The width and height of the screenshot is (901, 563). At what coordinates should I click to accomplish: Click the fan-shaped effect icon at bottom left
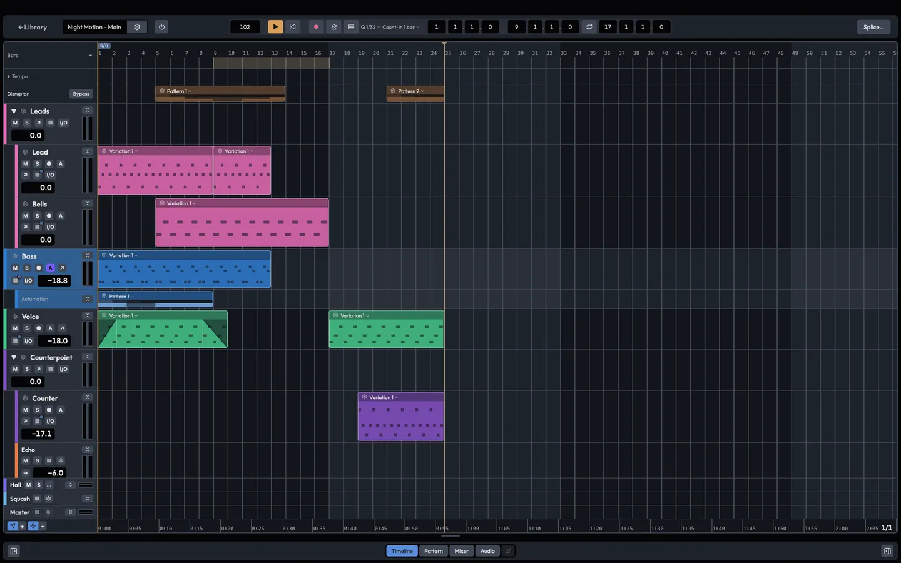coord(33,526)
